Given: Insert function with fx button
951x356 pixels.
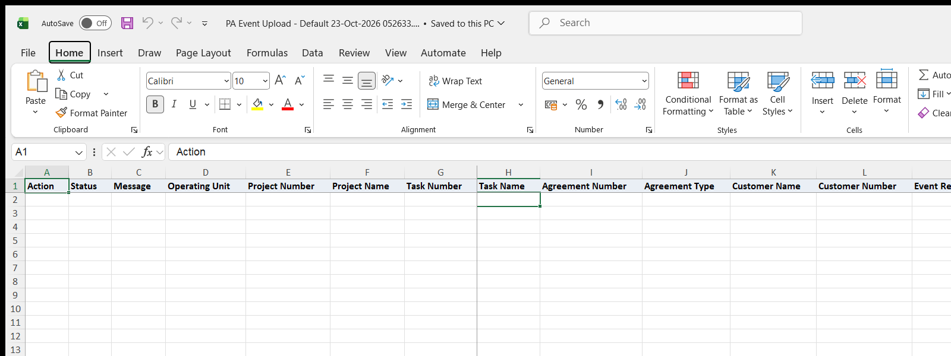Looking at the screenshot, I should coord(147,152).
